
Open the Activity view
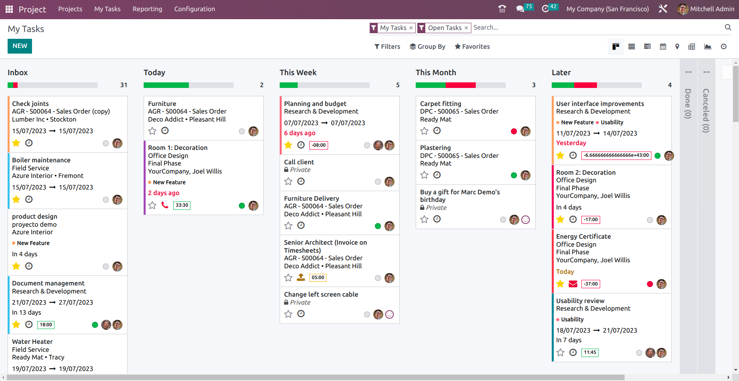coord(723,46)
